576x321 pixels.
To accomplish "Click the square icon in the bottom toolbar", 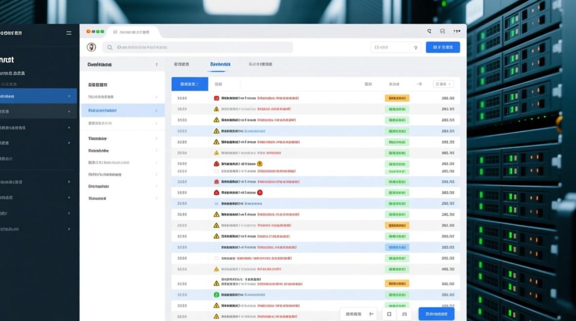I will 389,314.
